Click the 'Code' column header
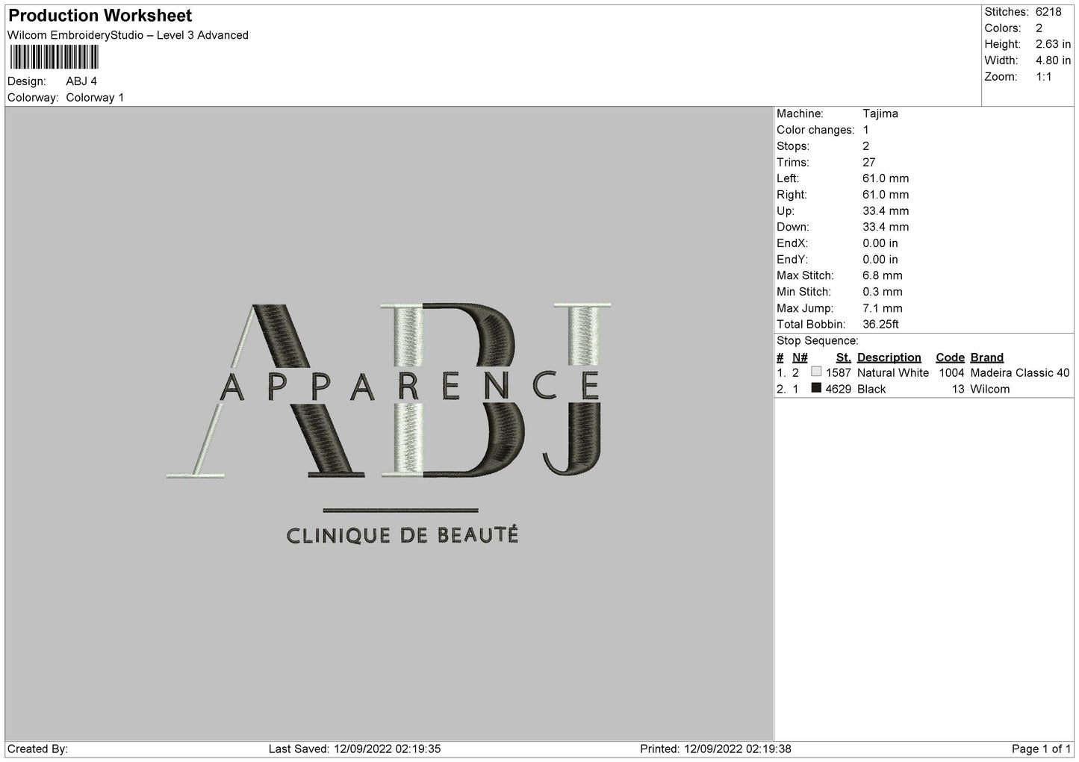The width and height of the screenshot is (1079, 762). click(x=951, y=357)
